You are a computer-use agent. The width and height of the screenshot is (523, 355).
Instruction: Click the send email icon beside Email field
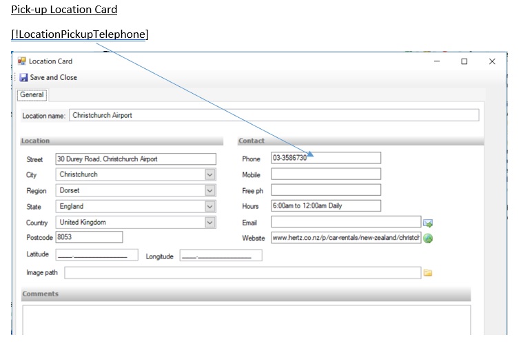[x=428, y=223]
